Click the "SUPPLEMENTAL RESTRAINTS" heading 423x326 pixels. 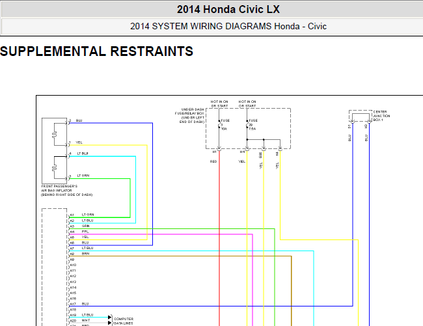[96, 51]
